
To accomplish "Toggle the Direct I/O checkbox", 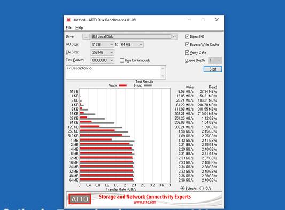I will click(x=187, y=37).
